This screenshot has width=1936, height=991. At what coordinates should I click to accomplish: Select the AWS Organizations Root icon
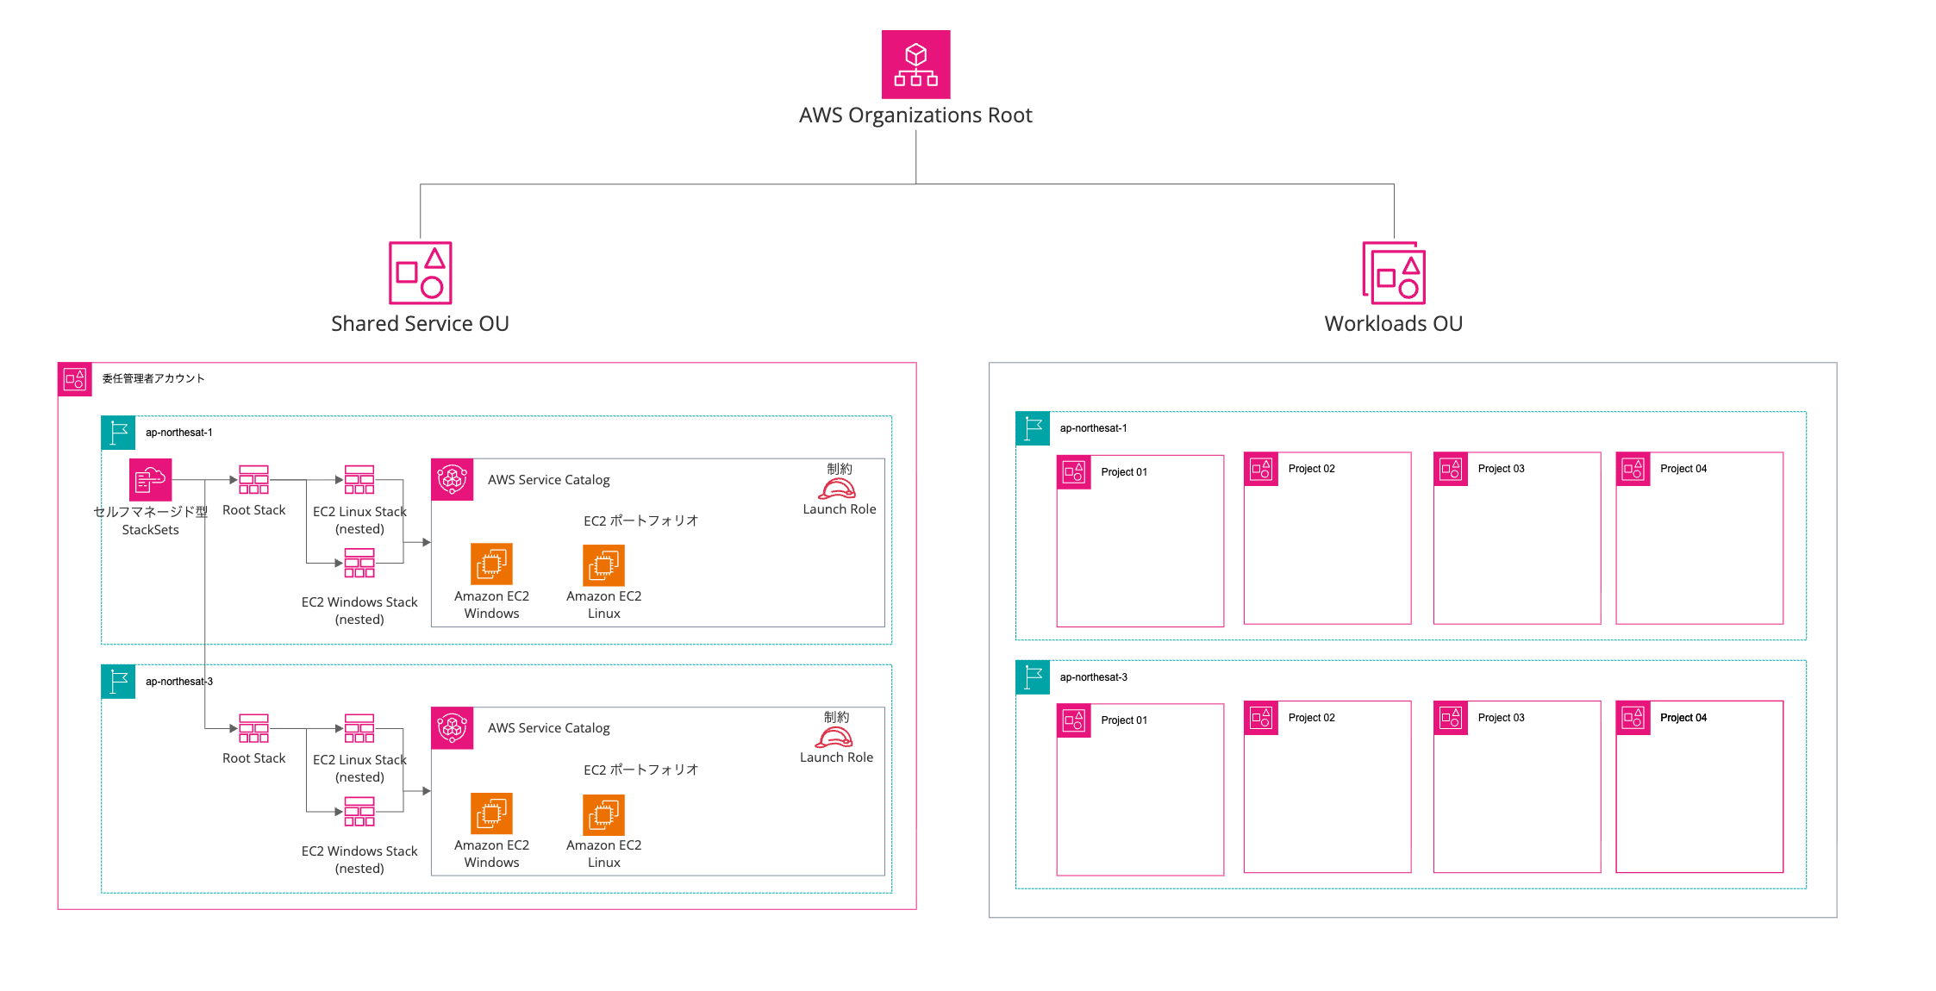915,64
